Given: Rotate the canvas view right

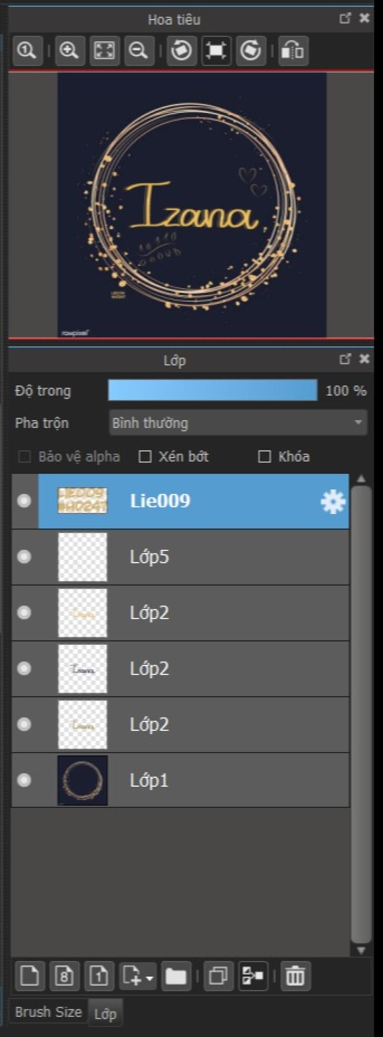Looking at the screenshot, I should pyautogui.click(x=251, y=51).
